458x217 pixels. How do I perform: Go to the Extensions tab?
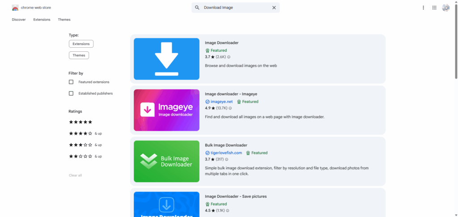42,20
